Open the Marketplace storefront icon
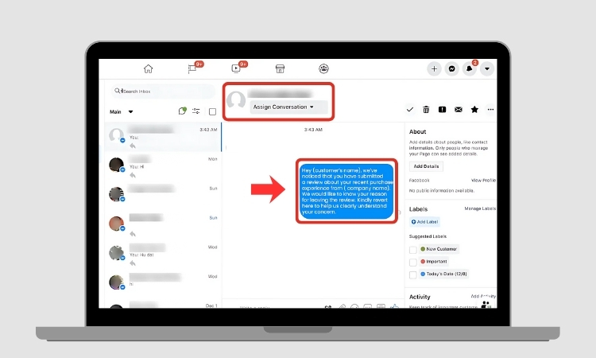596x358 pixels. (x=280, y=69)
